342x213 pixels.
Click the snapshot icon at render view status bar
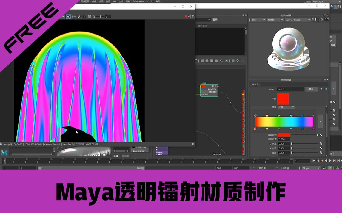pyautogui.click(x=193, y=144)
